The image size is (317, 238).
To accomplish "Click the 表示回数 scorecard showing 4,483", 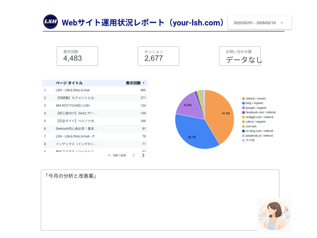I will pos(77,56).
